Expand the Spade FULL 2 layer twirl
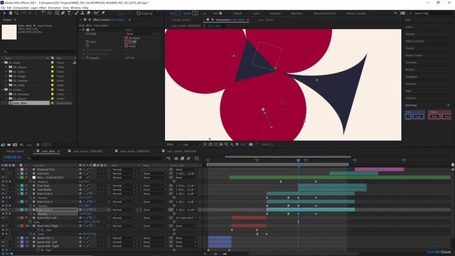This screenshot has height=256, width=455. 18,238
